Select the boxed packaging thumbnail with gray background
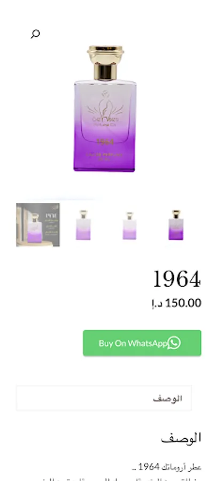Image resolution: width=217 pixels, height=481 pixels. click(x=38, y=225)
